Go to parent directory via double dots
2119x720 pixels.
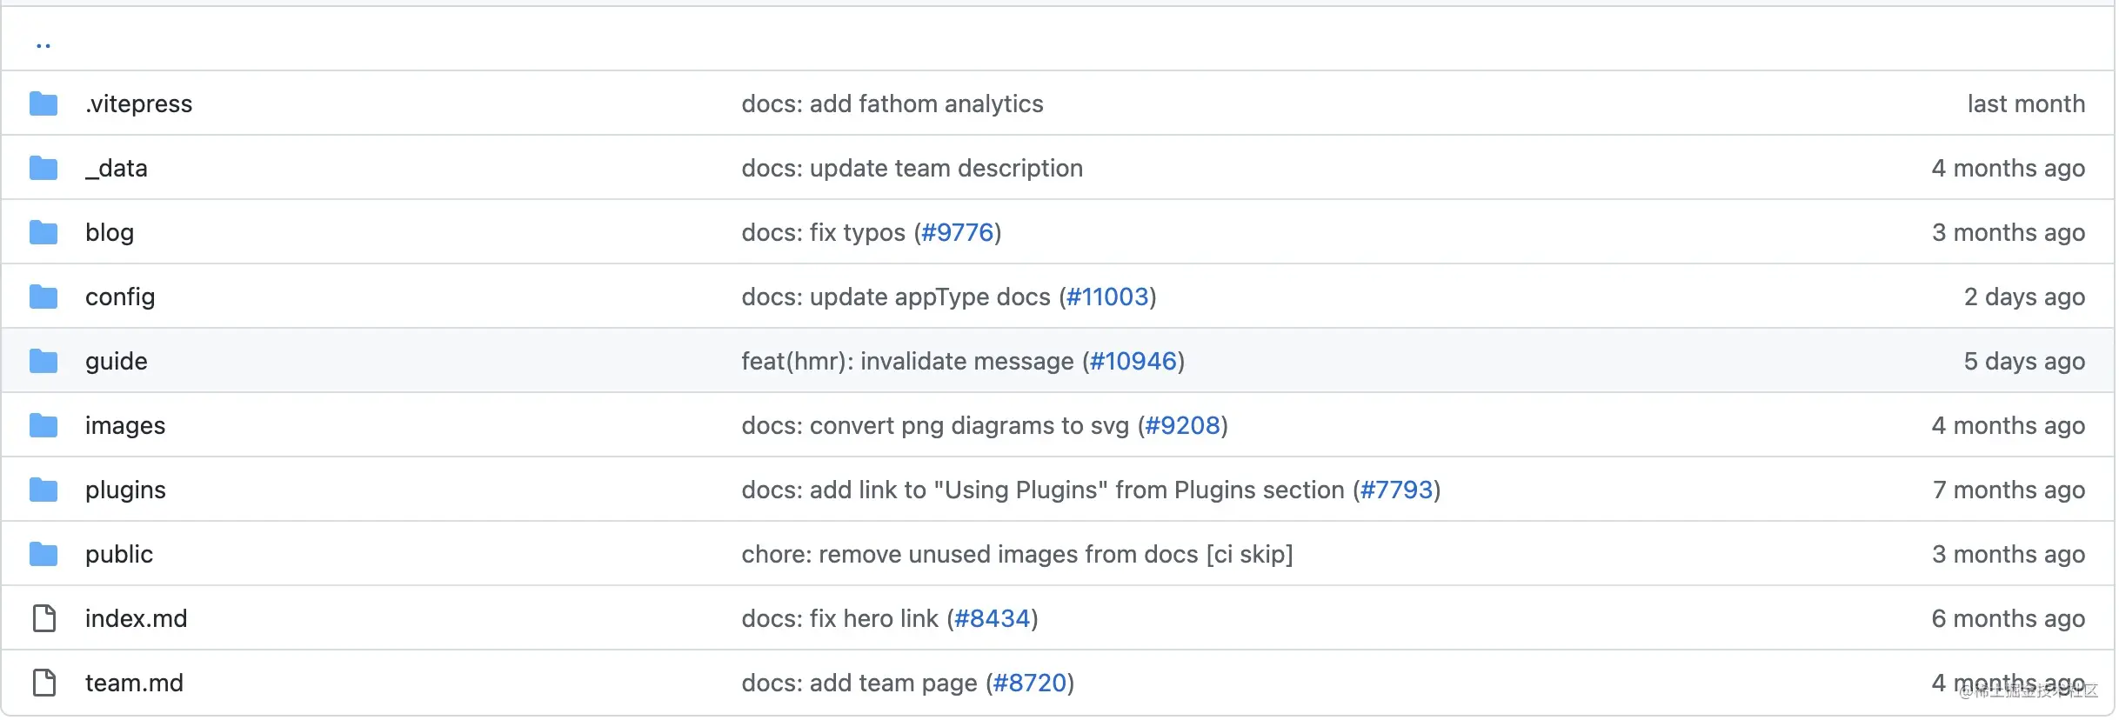[43, 43]
